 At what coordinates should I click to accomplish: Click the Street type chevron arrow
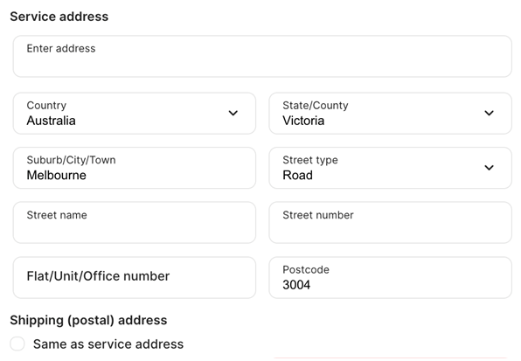point(490,168)
